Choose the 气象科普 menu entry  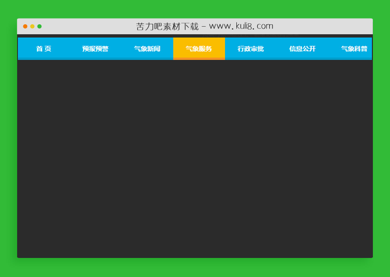click(354, 49)
